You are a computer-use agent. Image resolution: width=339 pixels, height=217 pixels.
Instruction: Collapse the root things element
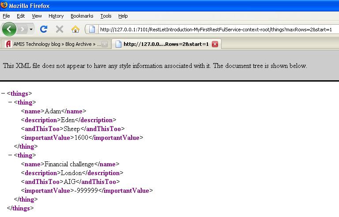tap(3, 94)
